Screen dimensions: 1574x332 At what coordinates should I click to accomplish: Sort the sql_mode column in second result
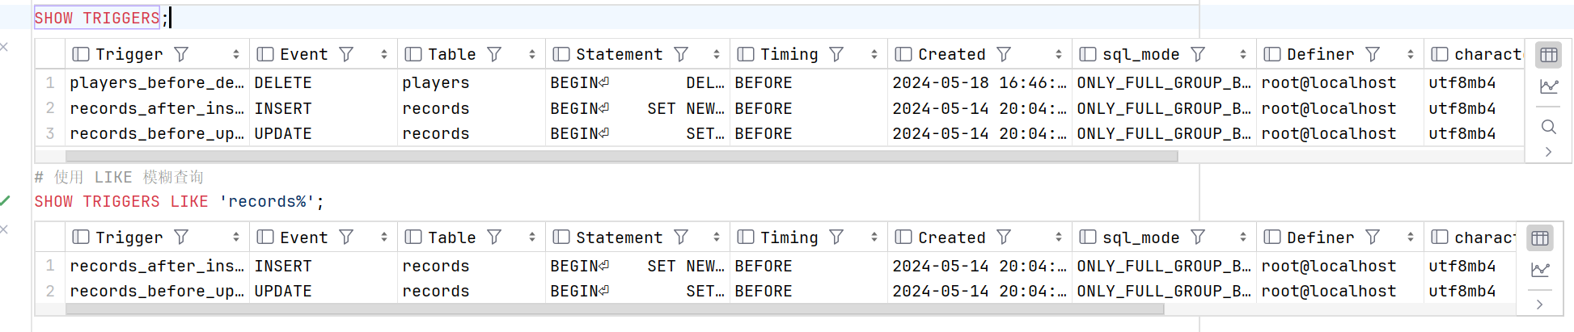click(1242, 237)
